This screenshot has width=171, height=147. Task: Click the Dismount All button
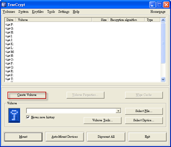point(106,137)
